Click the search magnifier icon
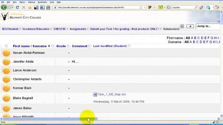 pos(196,7)
